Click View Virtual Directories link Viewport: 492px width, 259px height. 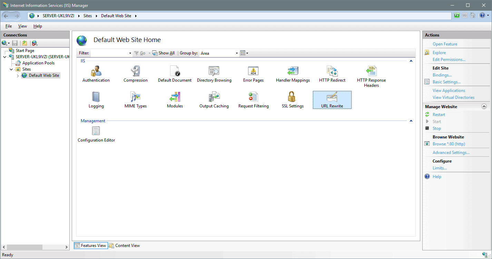(x=453, y=97)
